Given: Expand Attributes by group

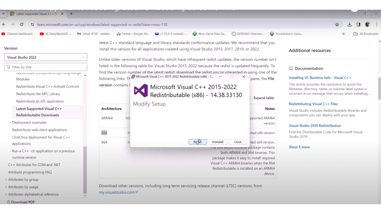Looking at the screenshot, I should coord(6,179).
